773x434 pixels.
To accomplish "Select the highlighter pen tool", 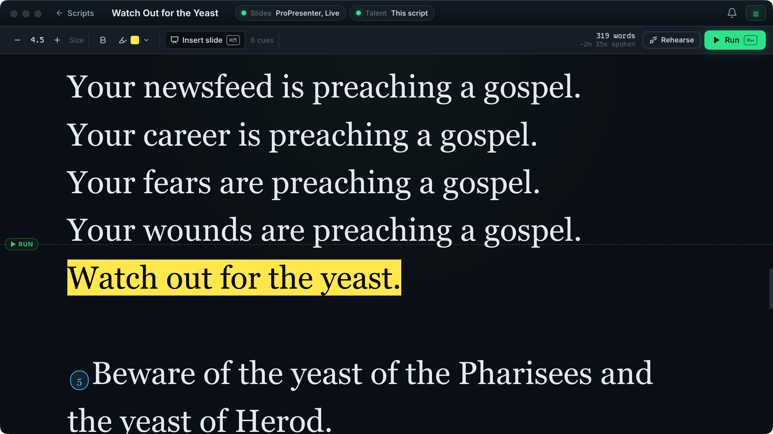I will [123, 40].
